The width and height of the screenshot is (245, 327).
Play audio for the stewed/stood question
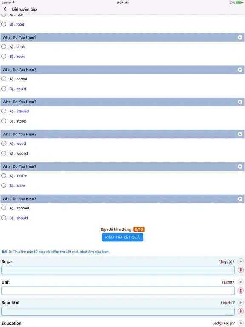point(240,102)
